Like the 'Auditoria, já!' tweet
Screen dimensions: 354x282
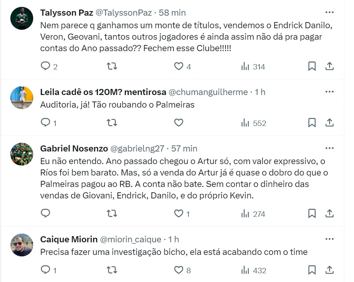tap(179, 123)
